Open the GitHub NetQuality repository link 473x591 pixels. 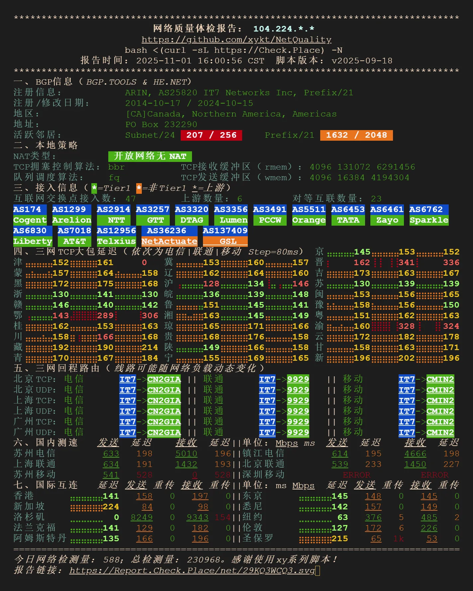click(x=236, y=39)
